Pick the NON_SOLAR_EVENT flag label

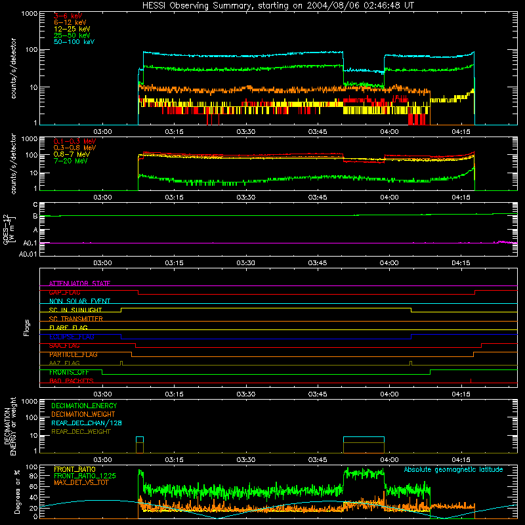click(79, 301)
